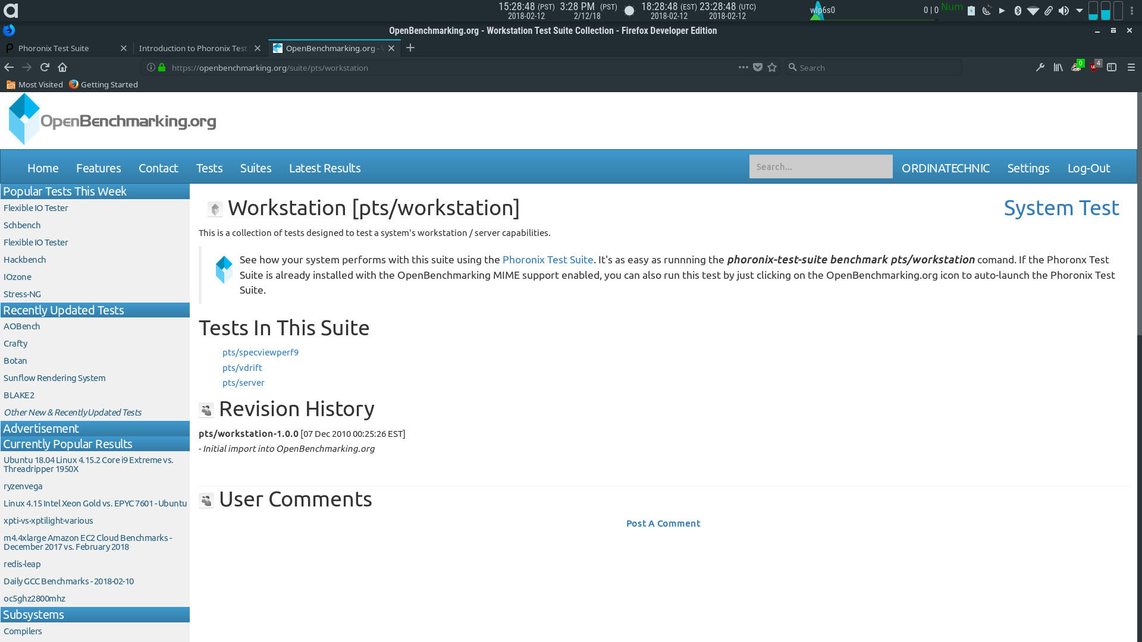Open the clipboard paperclip tray icon
1142x642 pixels.
(1049, 10)
